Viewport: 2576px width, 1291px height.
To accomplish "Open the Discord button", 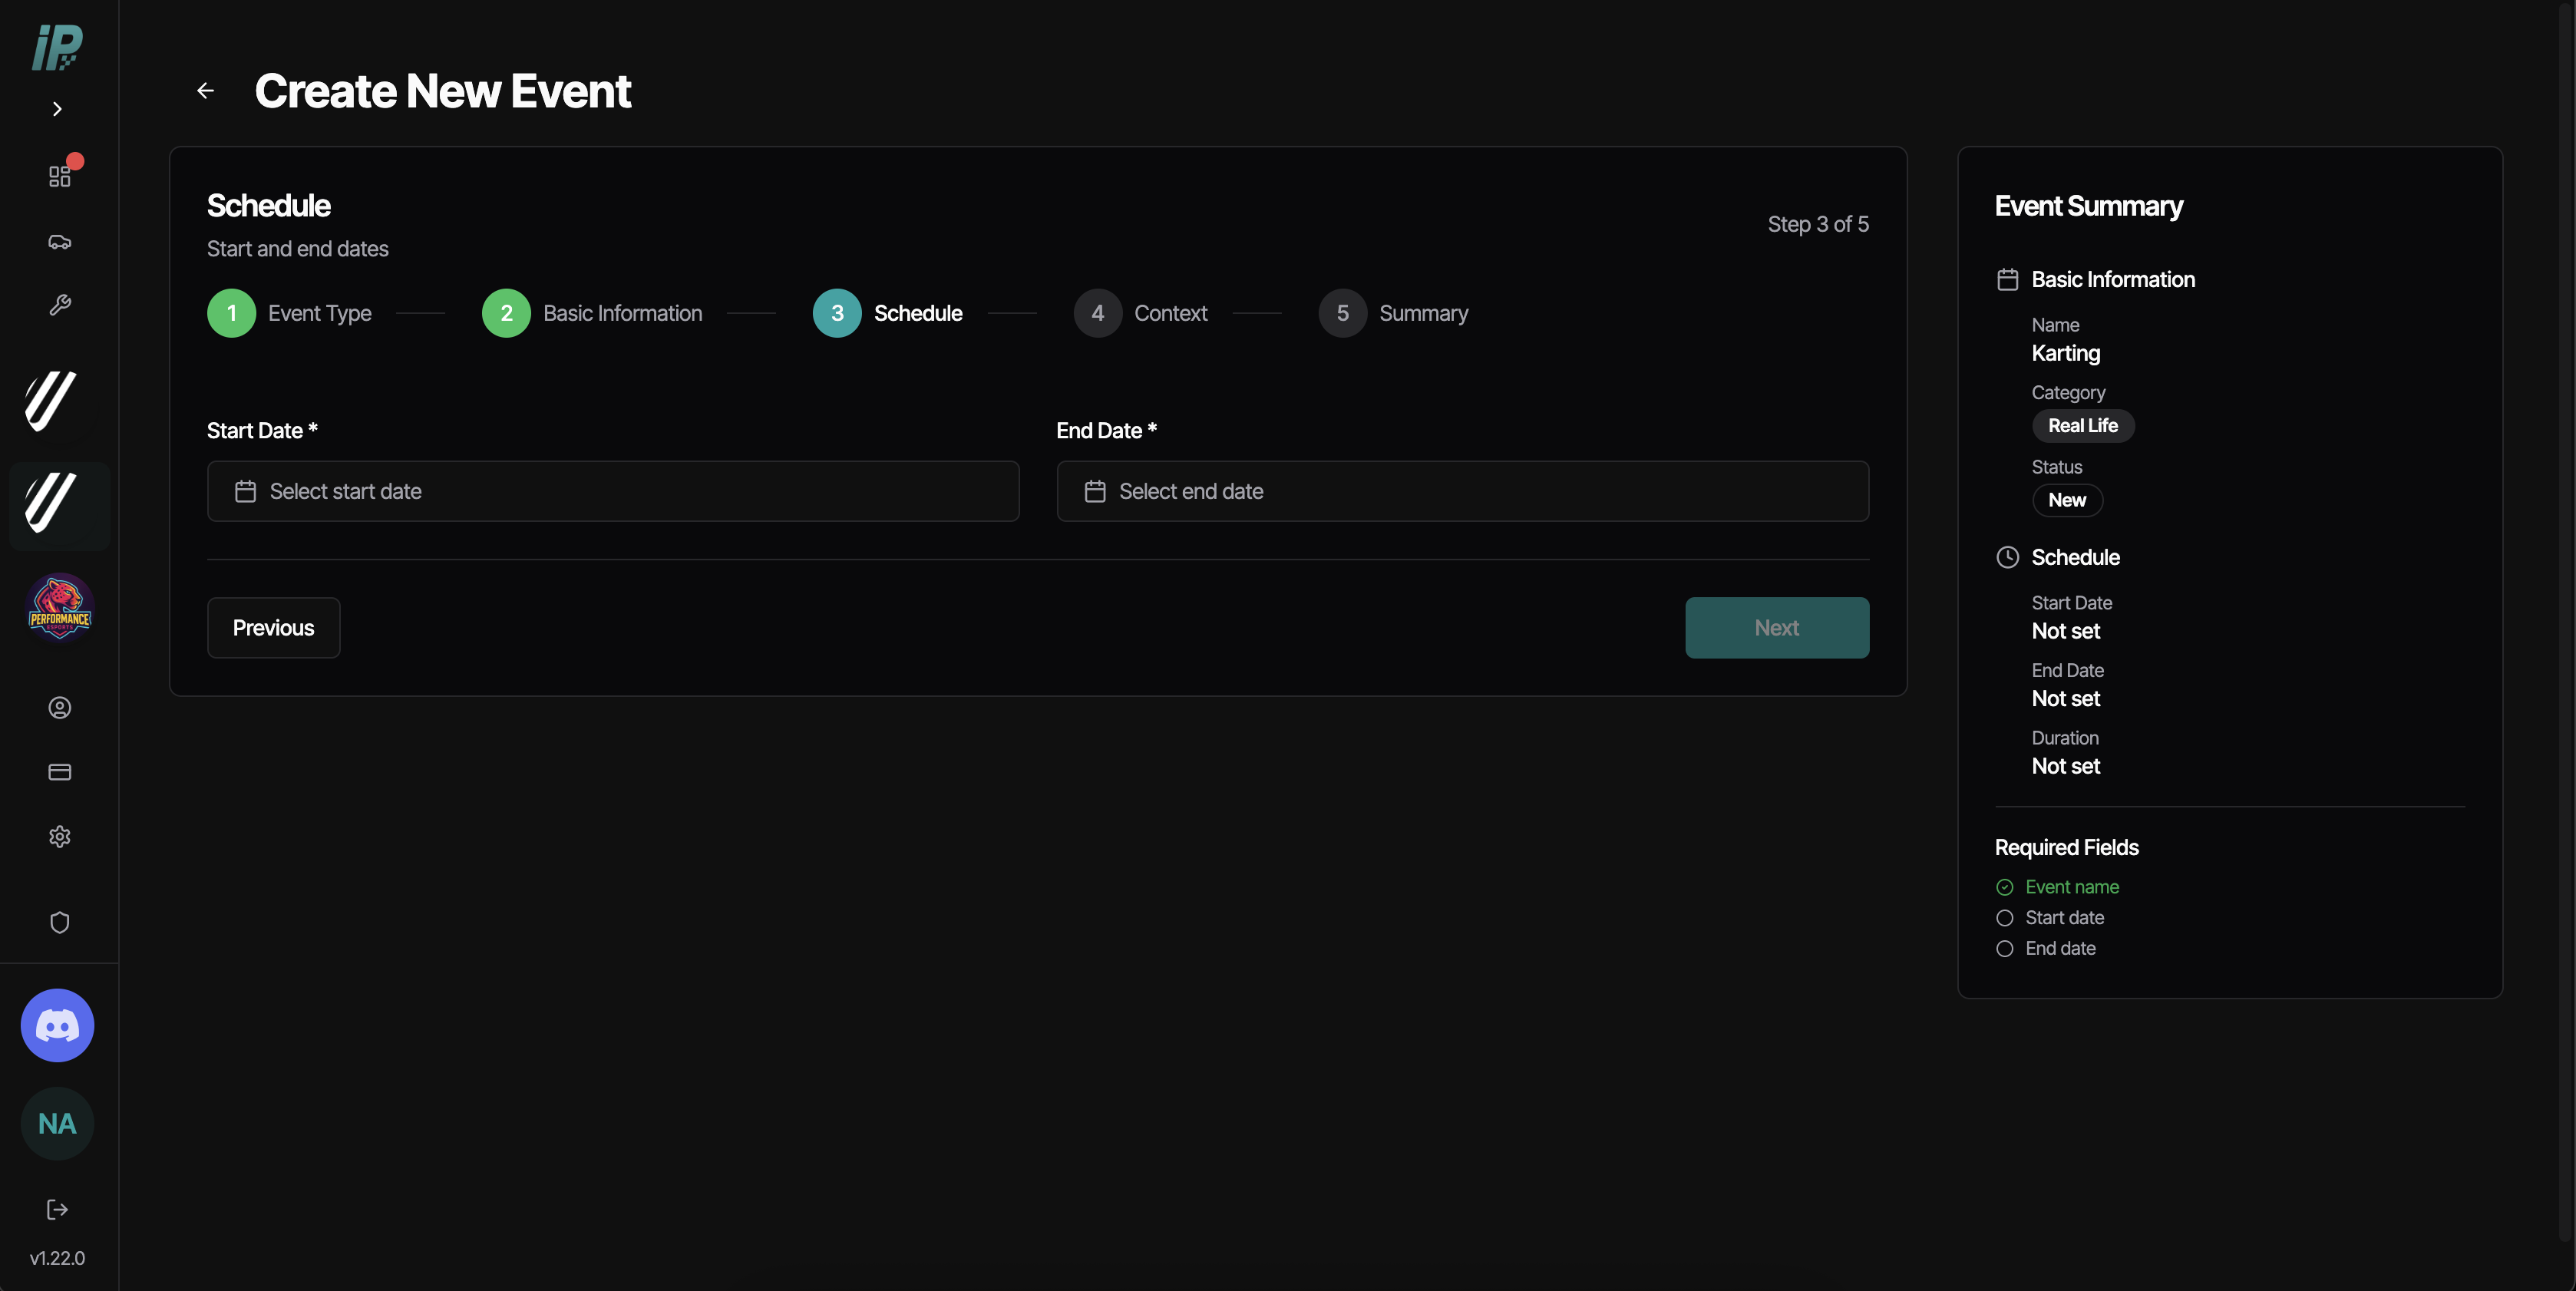I will [x=58, y=1025].
